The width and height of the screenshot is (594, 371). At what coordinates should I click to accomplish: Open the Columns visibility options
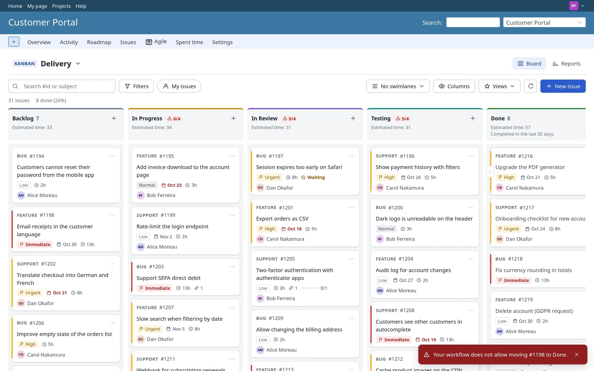coord(454,86)
